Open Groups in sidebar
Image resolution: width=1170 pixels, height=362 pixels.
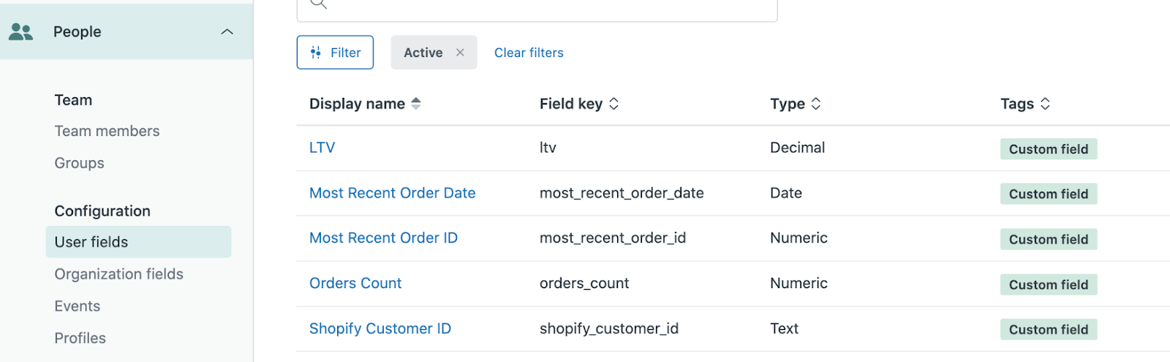(x=79, y=163)
